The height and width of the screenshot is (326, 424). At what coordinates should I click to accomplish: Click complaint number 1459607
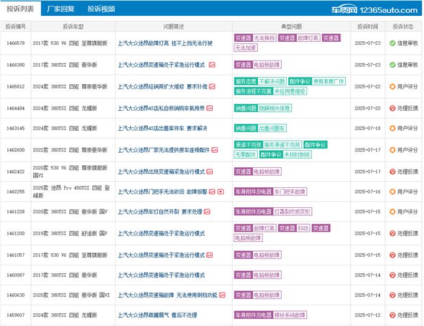pos(16,315)
